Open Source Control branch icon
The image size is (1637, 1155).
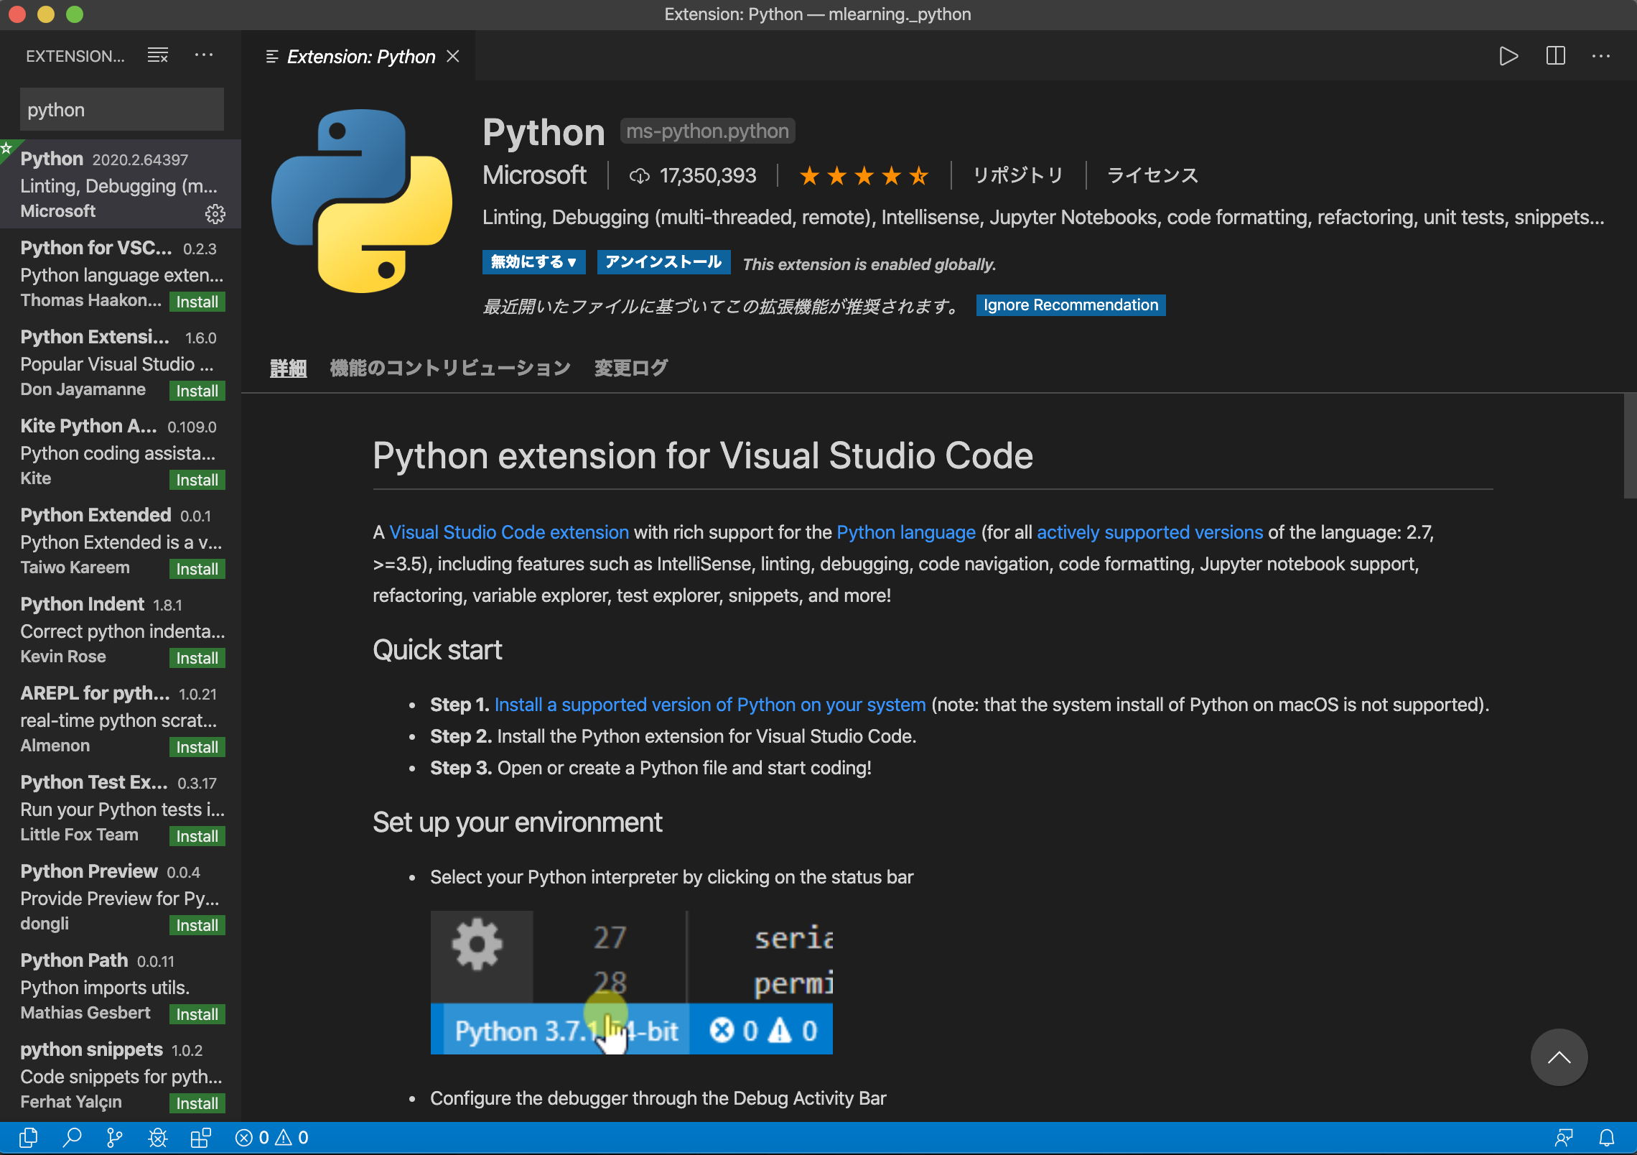pyautogui.click(x=114, y=1138)
